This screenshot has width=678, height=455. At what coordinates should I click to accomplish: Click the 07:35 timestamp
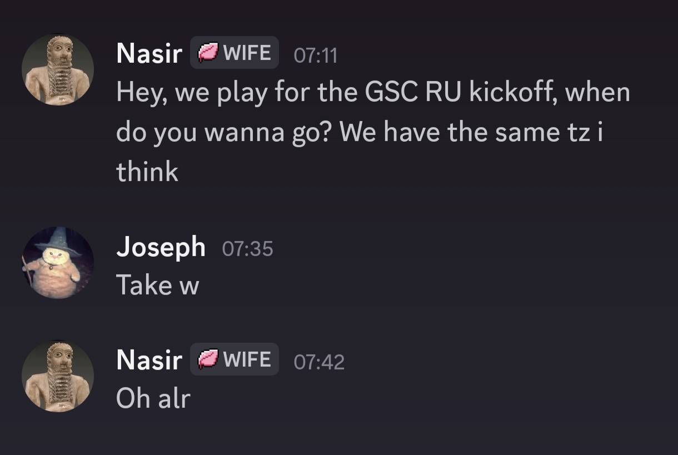click(247, 248)
